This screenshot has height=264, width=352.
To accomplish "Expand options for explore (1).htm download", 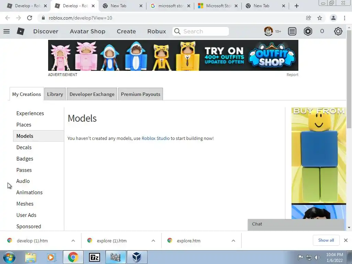I will click(x=153, y=241).
